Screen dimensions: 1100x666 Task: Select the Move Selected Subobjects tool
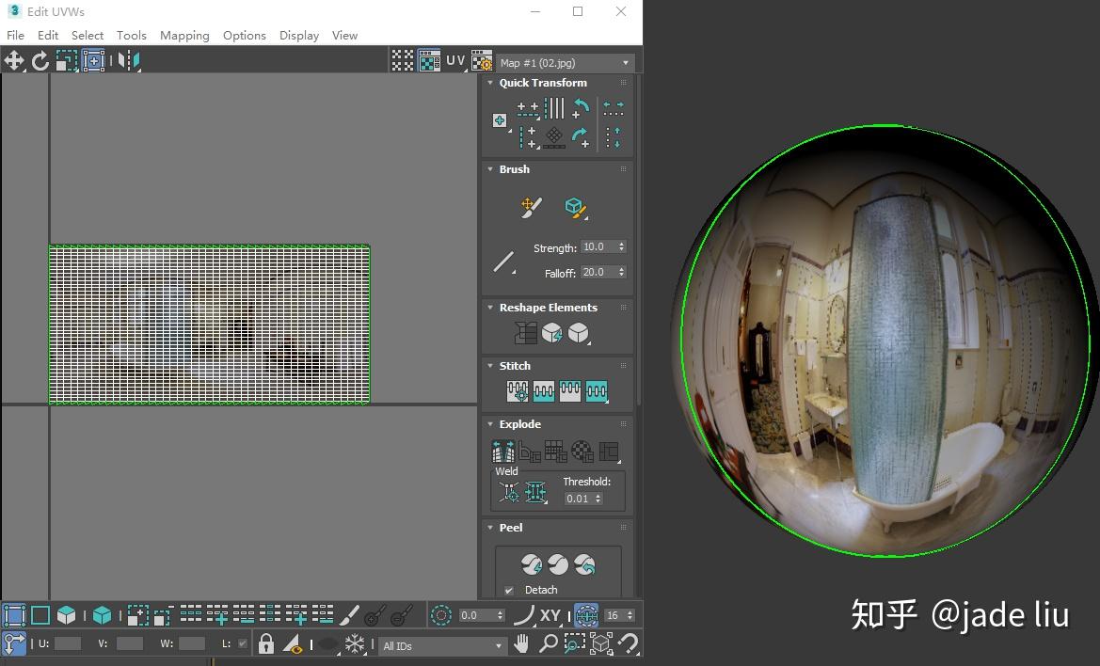[x=14, y=61]
